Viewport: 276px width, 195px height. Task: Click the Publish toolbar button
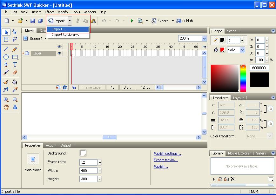pos(185,21)
